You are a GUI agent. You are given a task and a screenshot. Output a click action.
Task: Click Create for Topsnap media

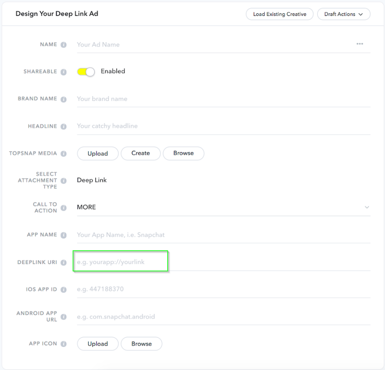(x=141, y=153)
